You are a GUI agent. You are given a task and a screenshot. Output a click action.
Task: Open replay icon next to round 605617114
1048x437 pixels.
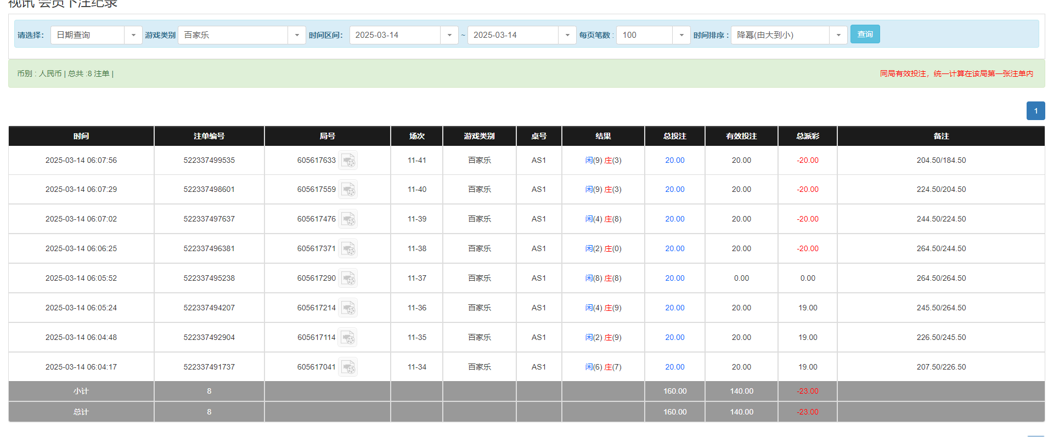coord(348,338)
